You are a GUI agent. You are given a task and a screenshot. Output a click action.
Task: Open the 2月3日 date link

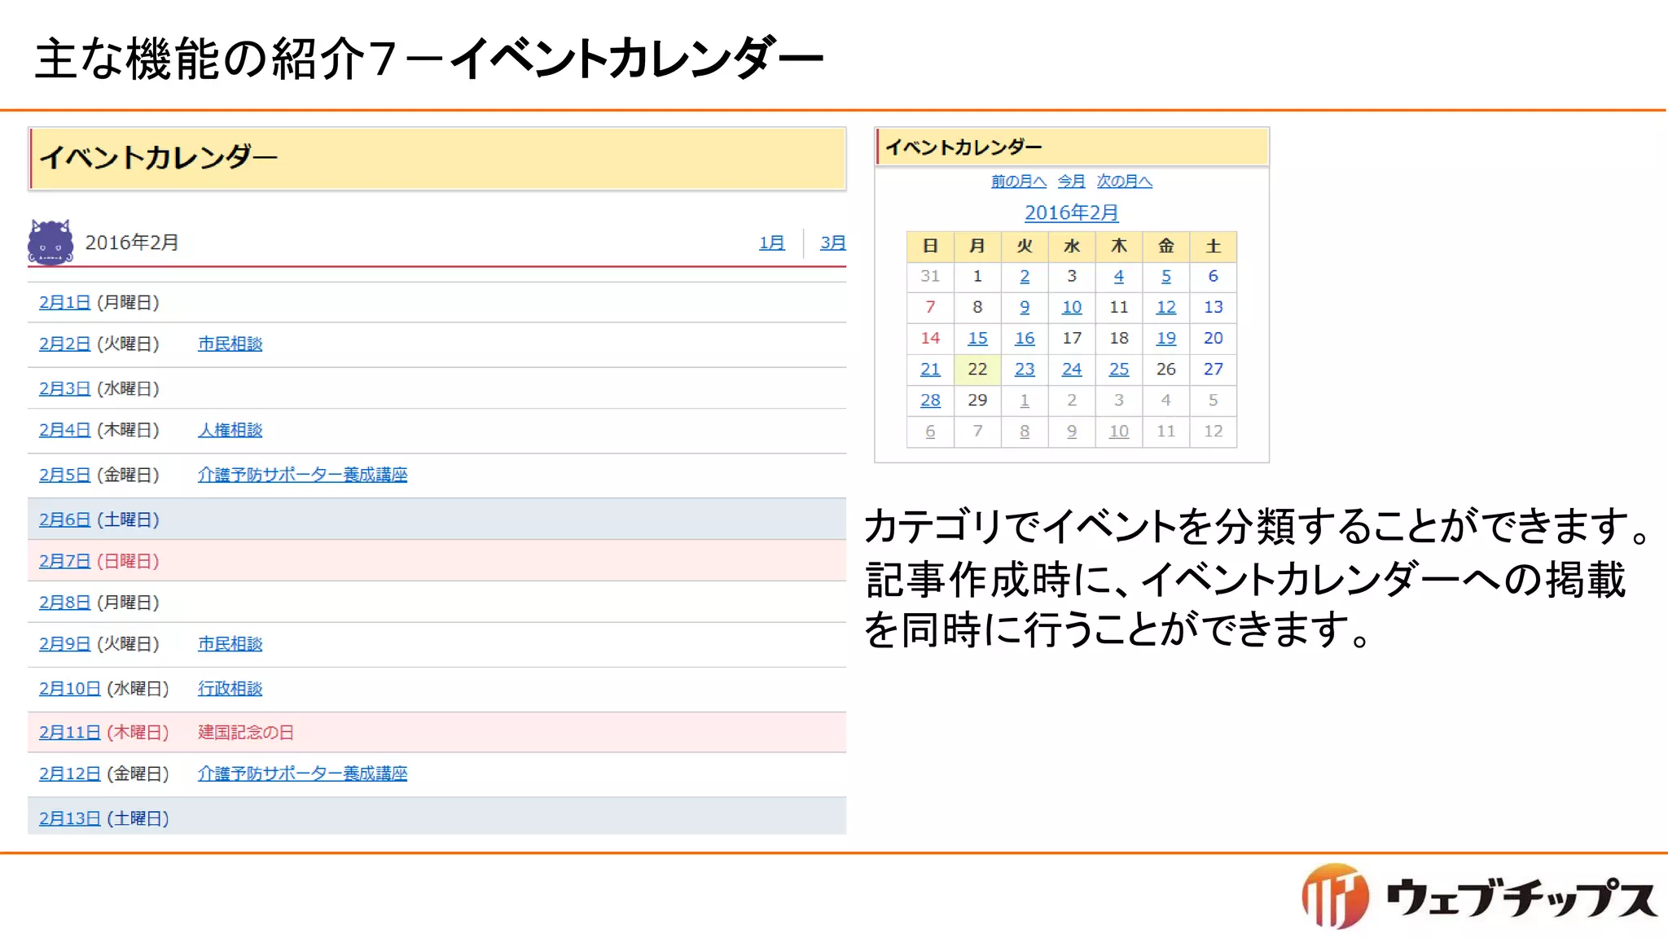[x=64, y=388]
